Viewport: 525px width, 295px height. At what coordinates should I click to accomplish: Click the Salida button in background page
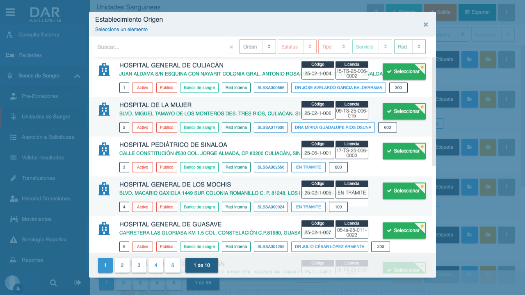pos(440,12)
